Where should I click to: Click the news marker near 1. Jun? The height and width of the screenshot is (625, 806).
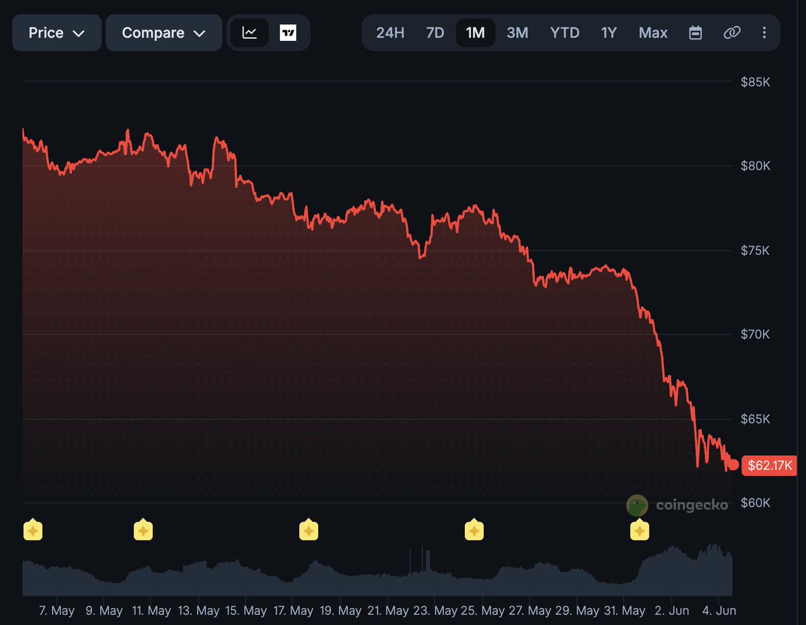click(639, 531)
